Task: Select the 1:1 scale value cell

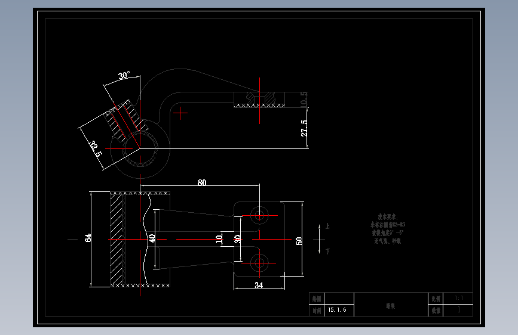Action: [x=458, y=298]
